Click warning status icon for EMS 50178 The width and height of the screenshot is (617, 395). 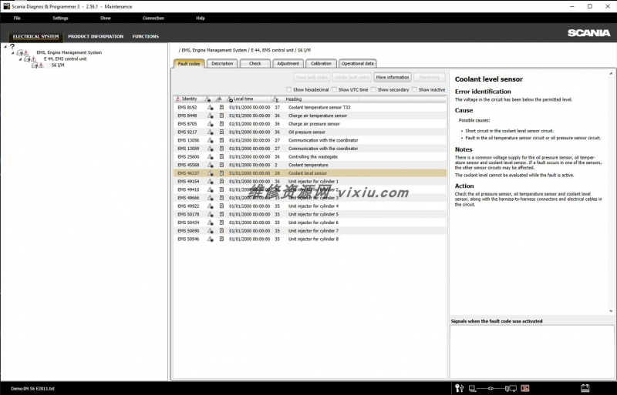pos(210,215)
